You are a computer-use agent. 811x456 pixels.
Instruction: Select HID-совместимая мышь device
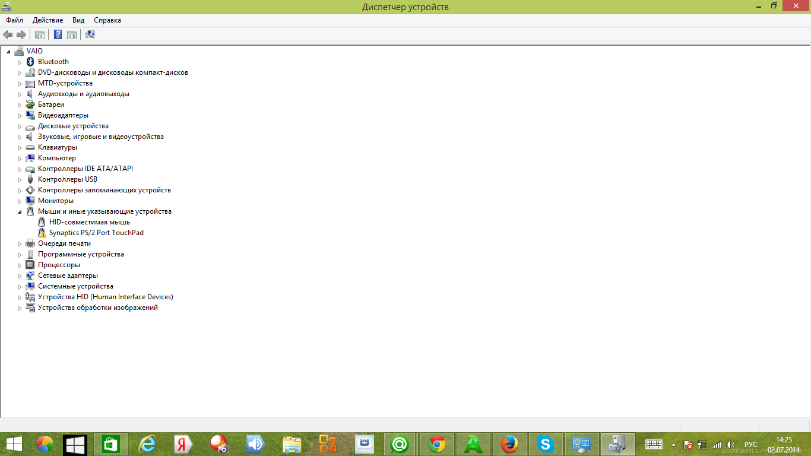(89, 222)
